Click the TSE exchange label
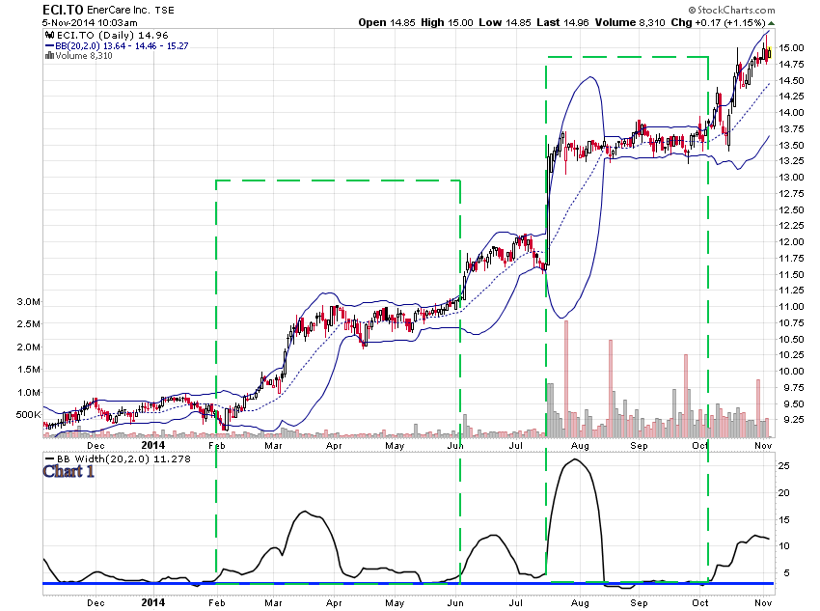 pos(165,10)
